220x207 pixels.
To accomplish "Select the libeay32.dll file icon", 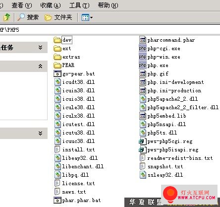I will click(x=57, y=158).
